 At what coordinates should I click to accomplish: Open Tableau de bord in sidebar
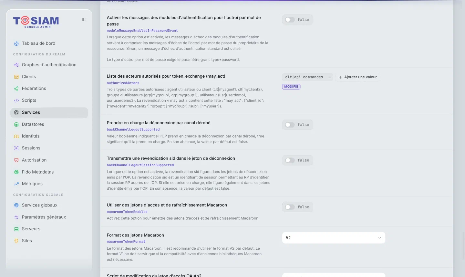tap(49, 43)
